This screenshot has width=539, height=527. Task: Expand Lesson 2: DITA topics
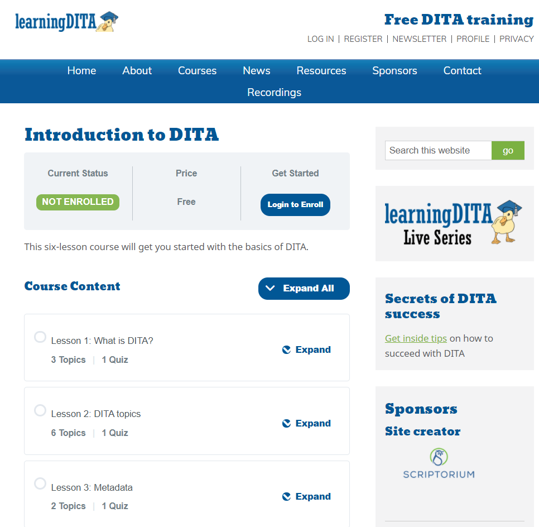306,424
